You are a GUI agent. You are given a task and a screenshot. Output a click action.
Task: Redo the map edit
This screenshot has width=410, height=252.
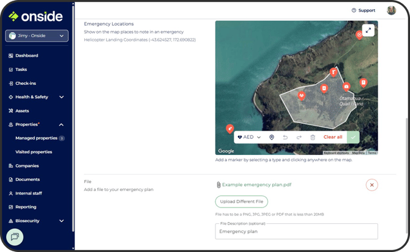(299, 137)
